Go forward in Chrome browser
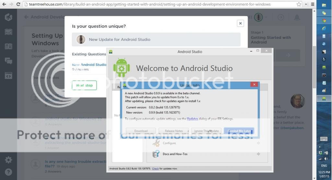This screenshot has height=180, width=332. pyautogui.click(x=11, y=4)
